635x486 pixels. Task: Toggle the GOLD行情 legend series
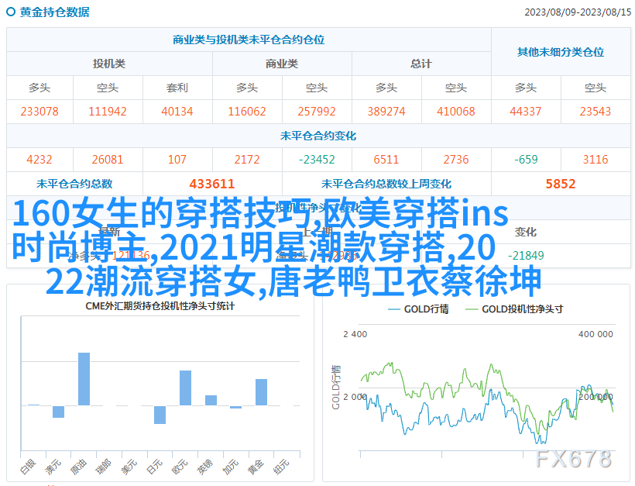[x=418, y=309]
